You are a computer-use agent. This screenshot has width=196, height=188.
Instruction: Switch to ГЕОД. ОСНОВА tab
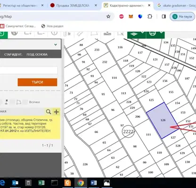[37, 55]
